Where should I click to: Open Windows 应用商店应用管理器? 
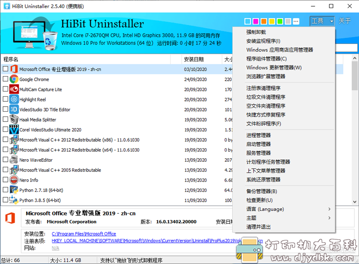pyautogui.click(x=284, y=50)
